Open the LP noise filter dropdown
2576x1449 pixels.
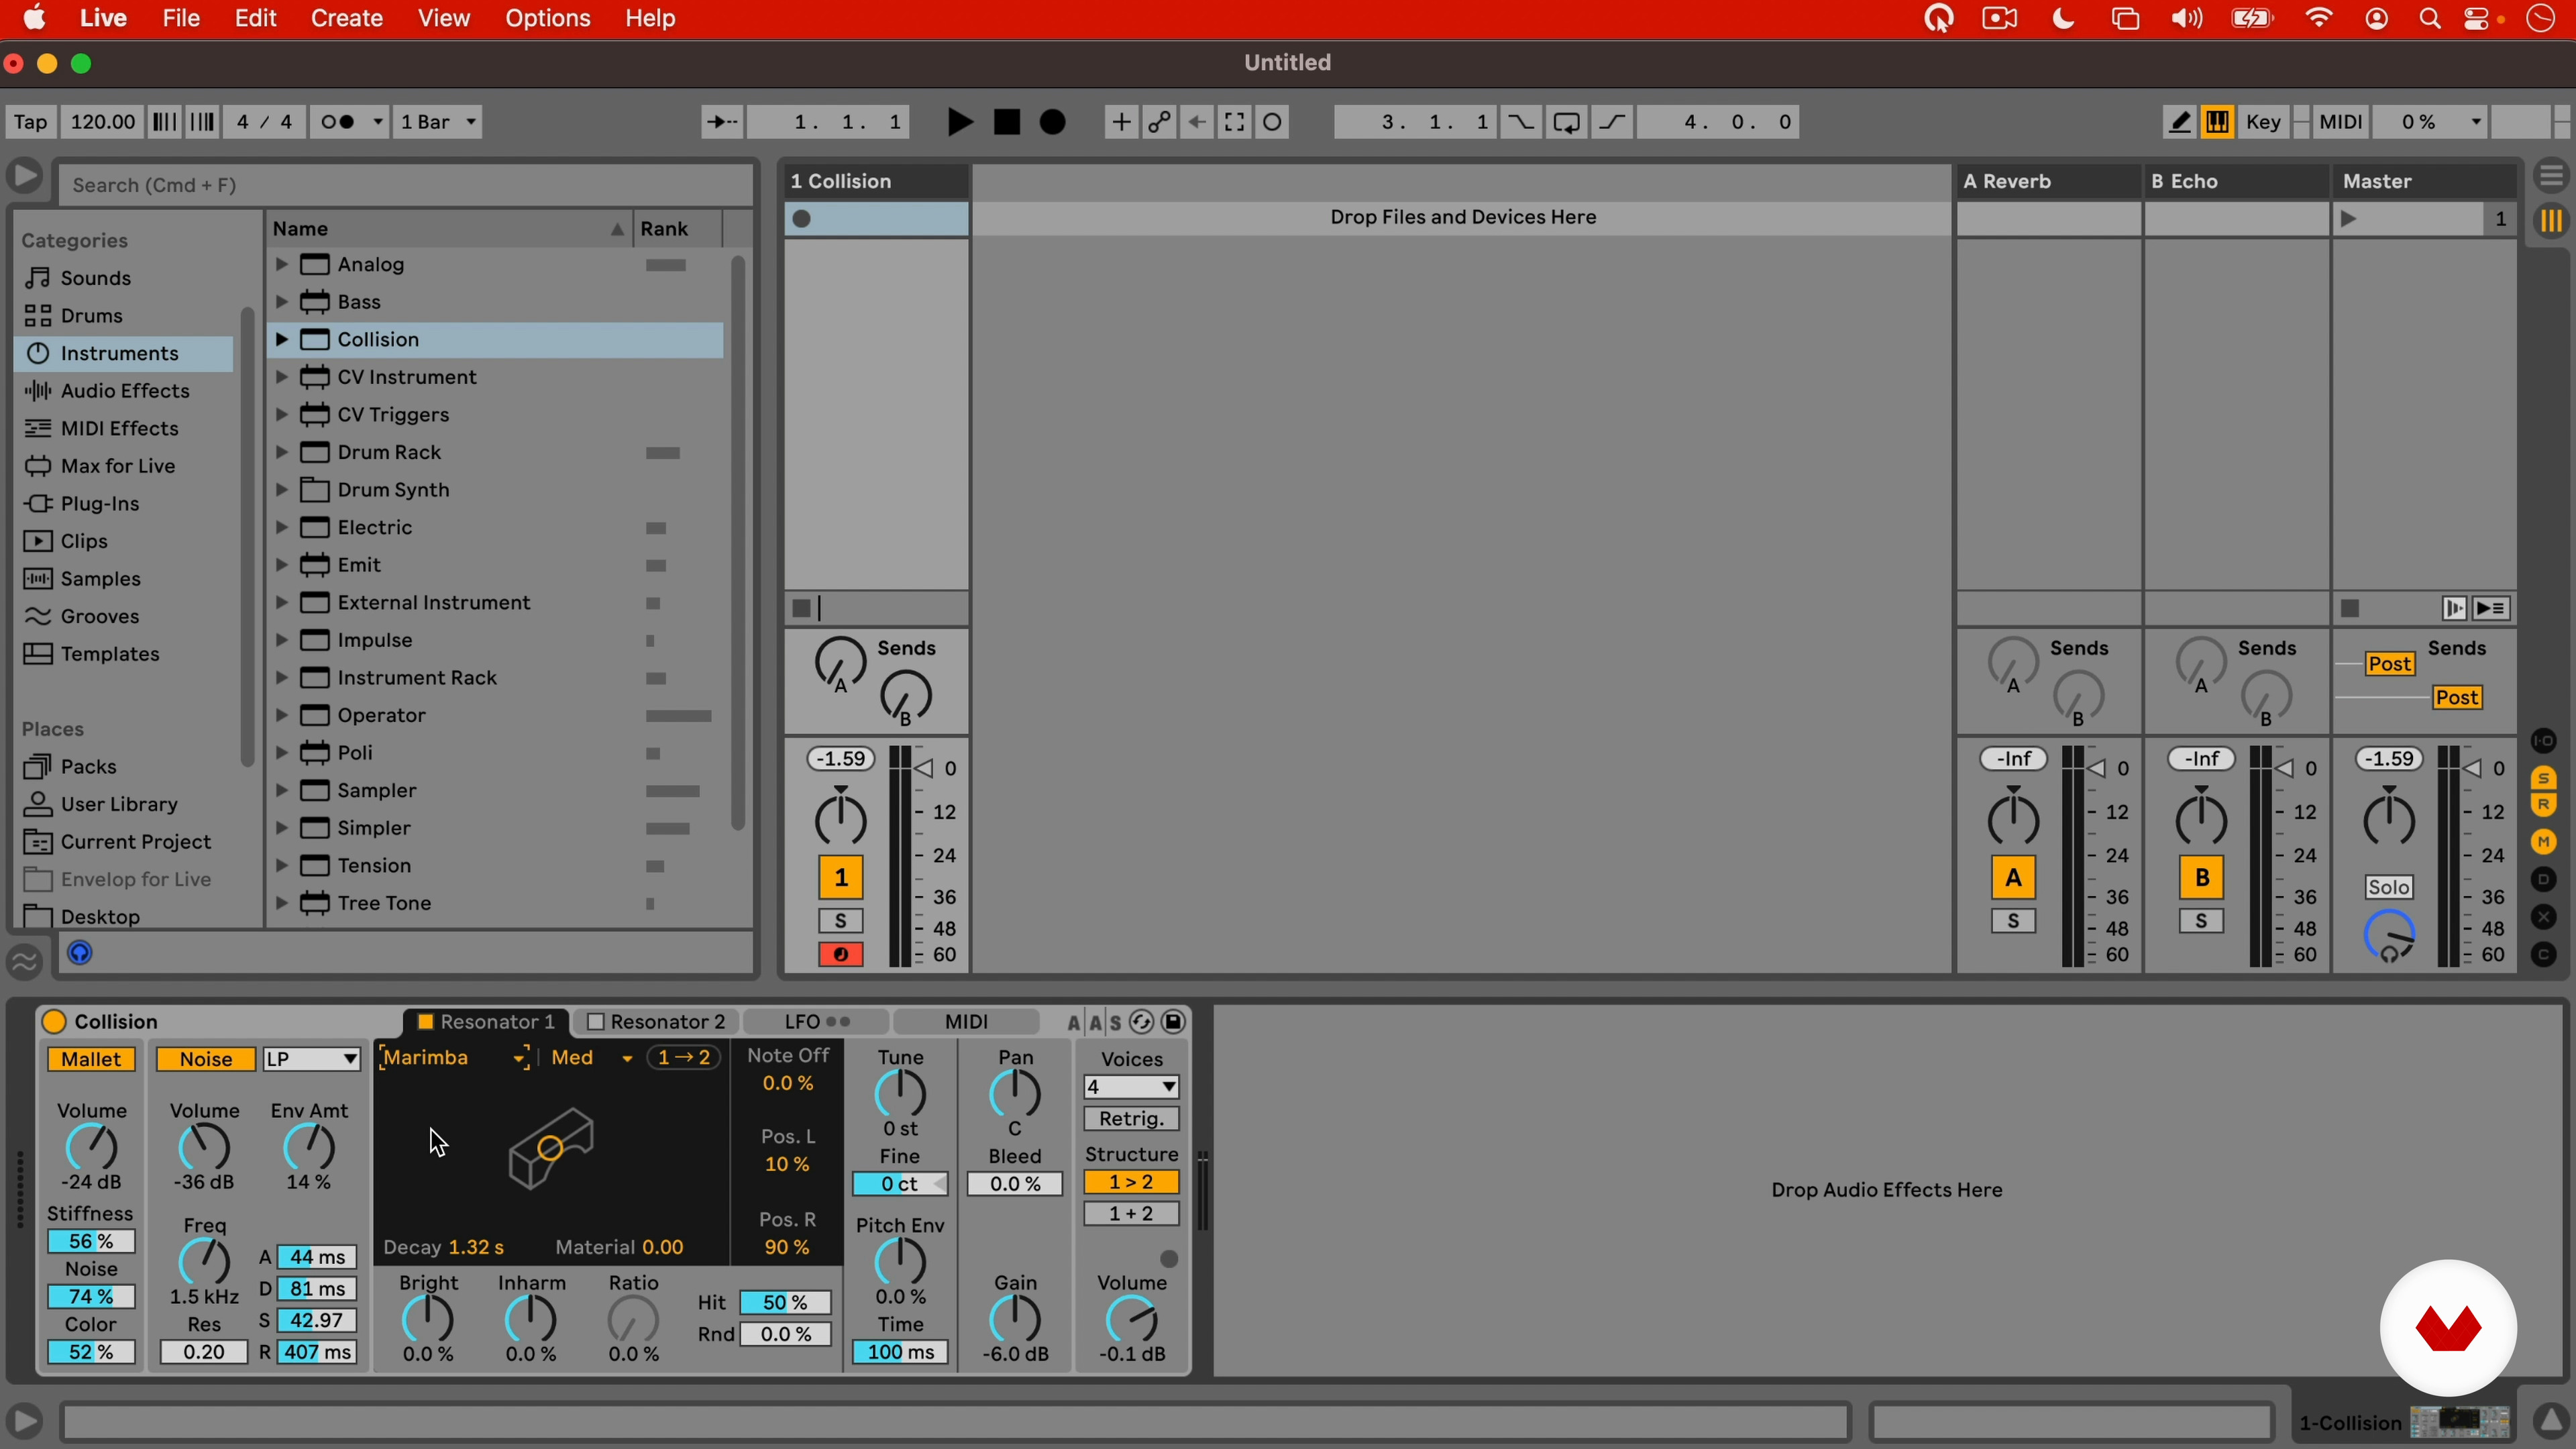coord(311,1059)
